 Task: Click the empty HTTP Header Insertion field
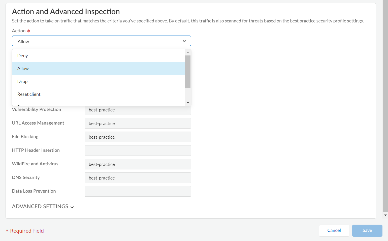[138, 150]
